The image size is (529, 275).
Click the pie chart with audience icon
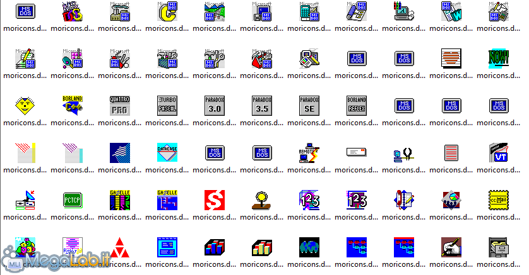[x=451, y=200]
